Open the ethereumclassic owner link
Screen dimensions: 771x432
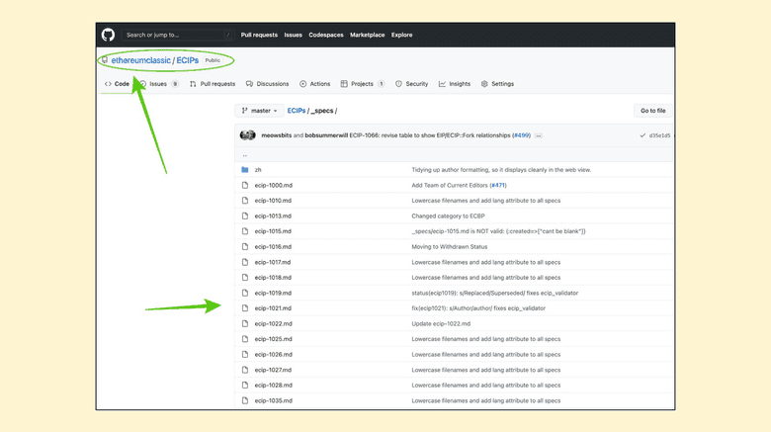141,60
